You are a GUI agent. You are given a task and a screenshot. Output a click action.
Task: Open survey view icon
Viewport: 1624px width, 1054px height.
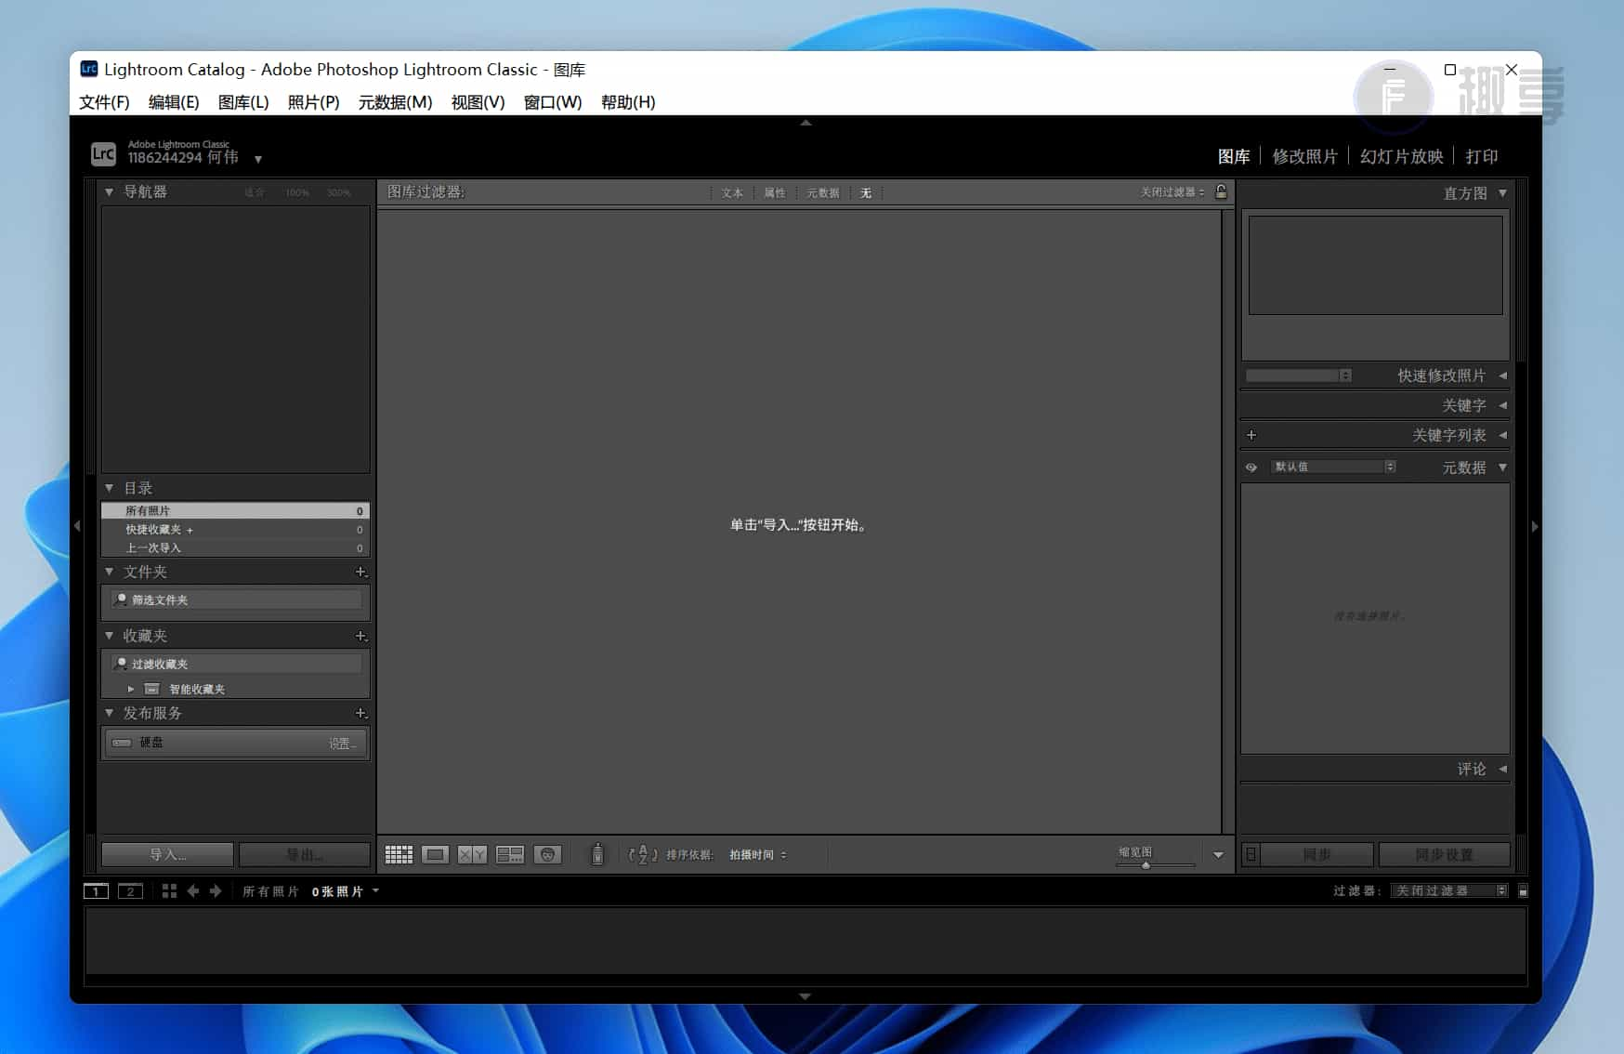pos(510,854)
